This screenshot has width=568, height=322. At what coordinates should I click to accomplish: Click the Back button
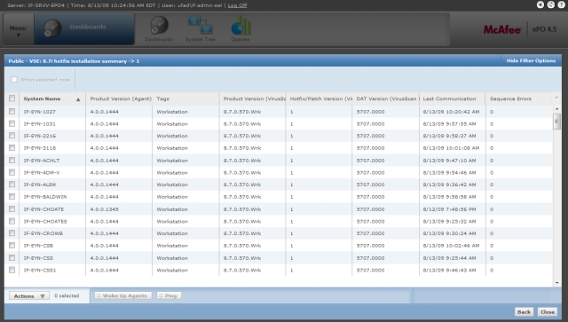coord(524,312)
